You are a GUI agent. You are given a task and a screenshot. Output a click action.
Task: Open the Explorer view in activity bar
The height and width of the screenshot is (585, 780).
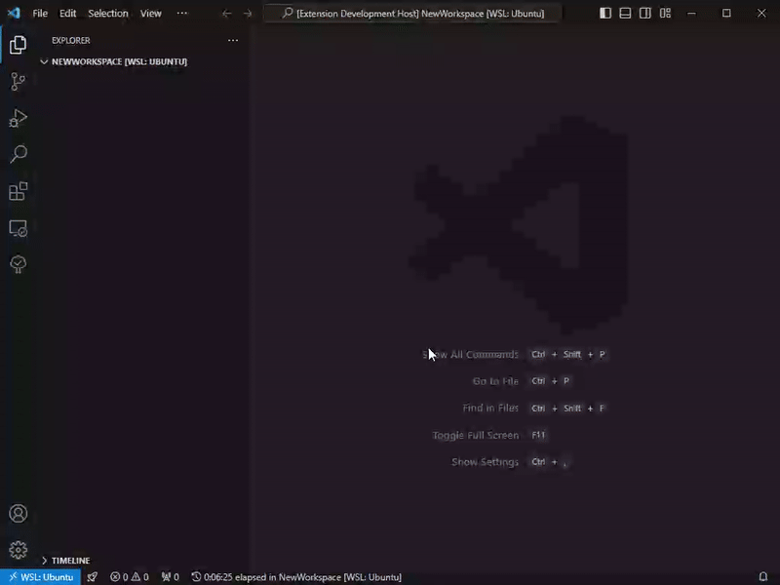[18, 45]
